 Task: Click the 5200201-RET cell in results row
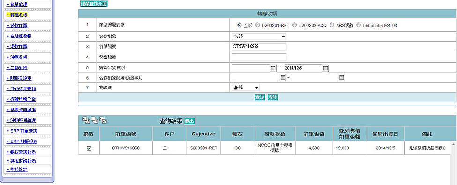click(204, 148)
